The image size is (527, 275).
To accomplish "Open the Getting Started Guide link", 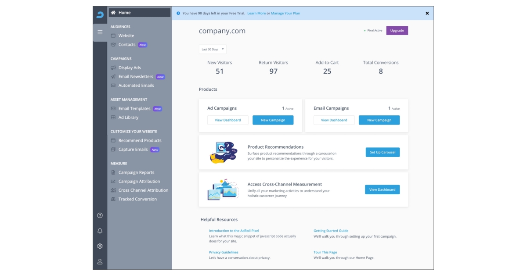I will click(330, 230).
